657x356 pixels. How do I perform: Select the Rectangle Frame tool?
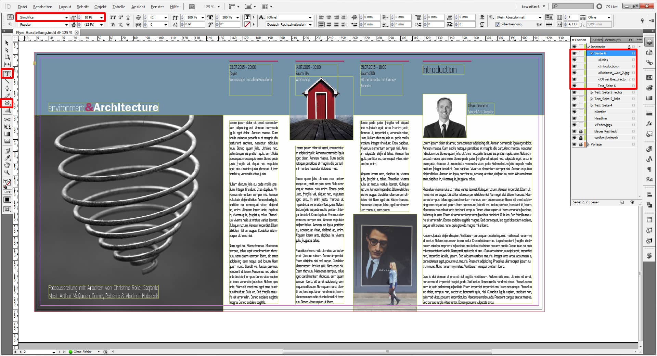tap(7, 103)
